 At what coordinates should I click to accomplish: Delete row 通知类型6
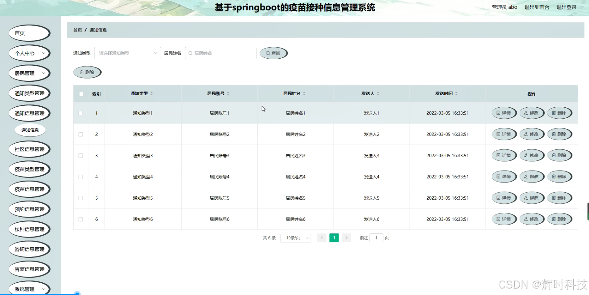pos(559,219)
